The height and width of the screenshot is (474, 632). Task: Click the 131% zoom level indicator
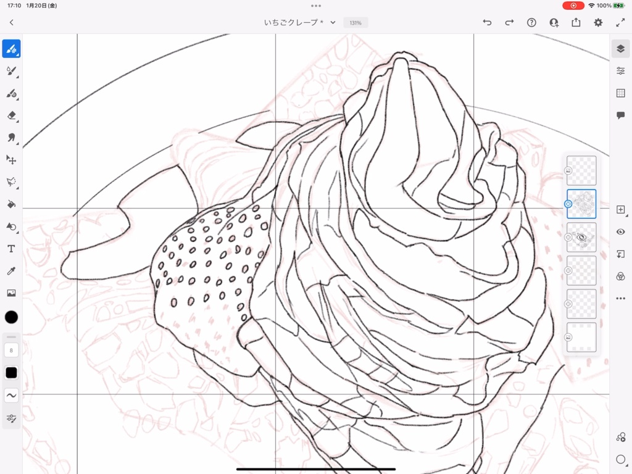(x=355, y=23)
